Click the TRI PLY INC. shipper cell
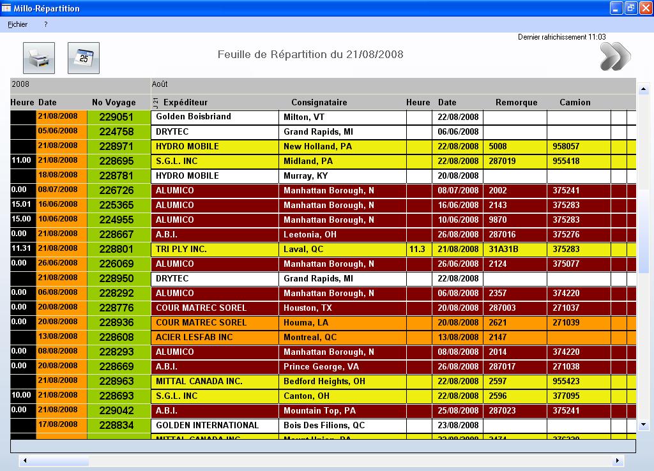654x471 pixels. pos(215,250)
